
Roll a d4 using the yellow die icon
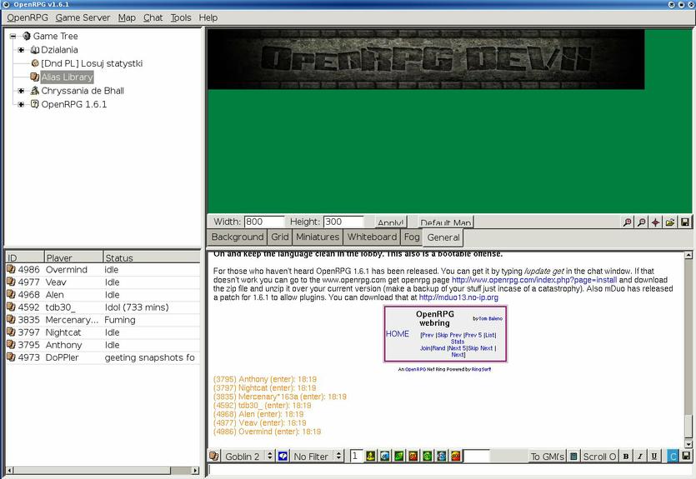tap(371, 456)
